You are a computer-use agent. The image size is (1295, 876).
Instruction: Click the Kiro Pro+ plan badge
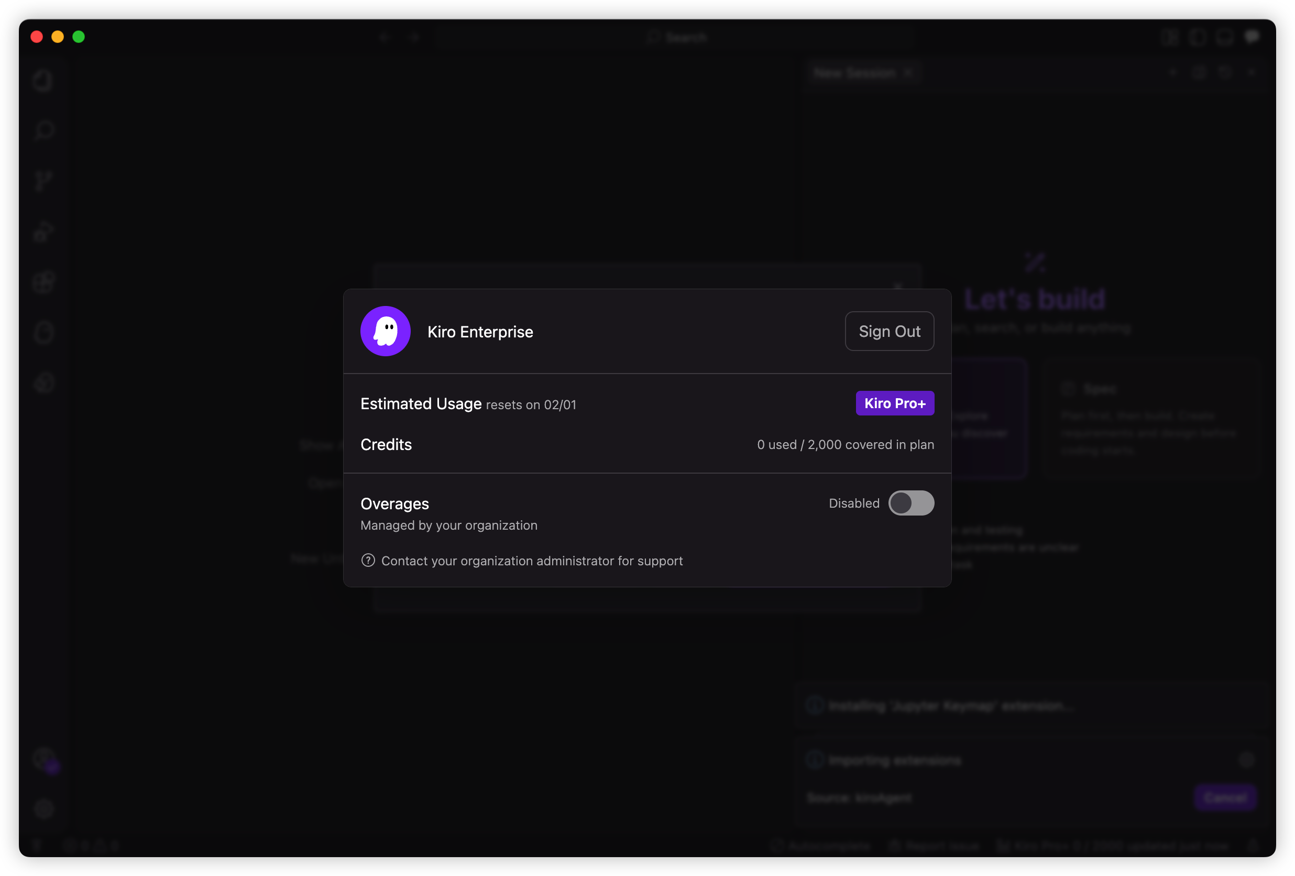(895, 403)
